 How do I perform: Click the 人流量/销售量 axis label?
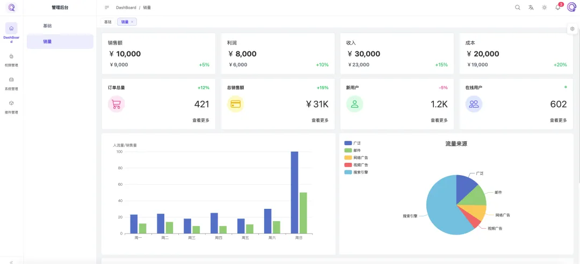point(125,145)
